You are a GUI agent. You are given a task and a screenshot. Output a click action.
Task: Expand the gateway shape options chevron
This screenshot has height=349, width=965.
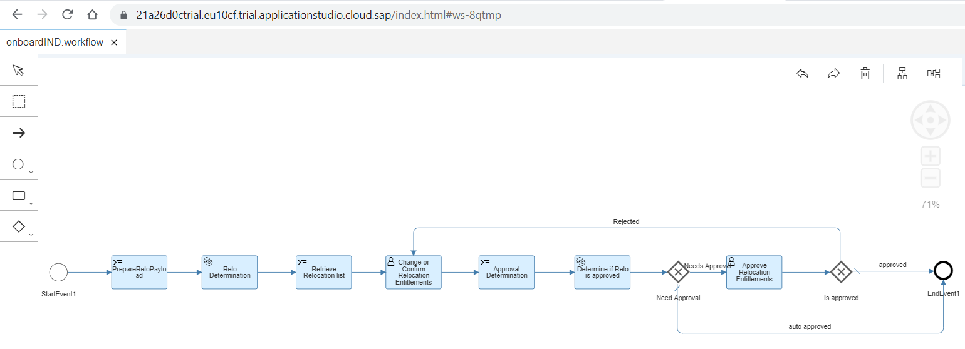tap(31, 235)
